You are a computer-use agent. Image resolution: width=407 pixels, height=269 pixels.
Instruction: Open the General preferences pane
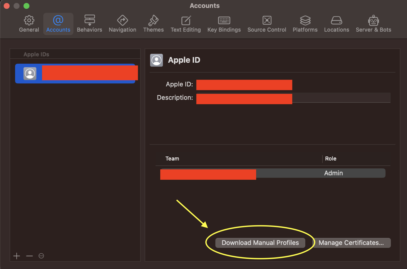pyautogui.click(x=29, y=24)
